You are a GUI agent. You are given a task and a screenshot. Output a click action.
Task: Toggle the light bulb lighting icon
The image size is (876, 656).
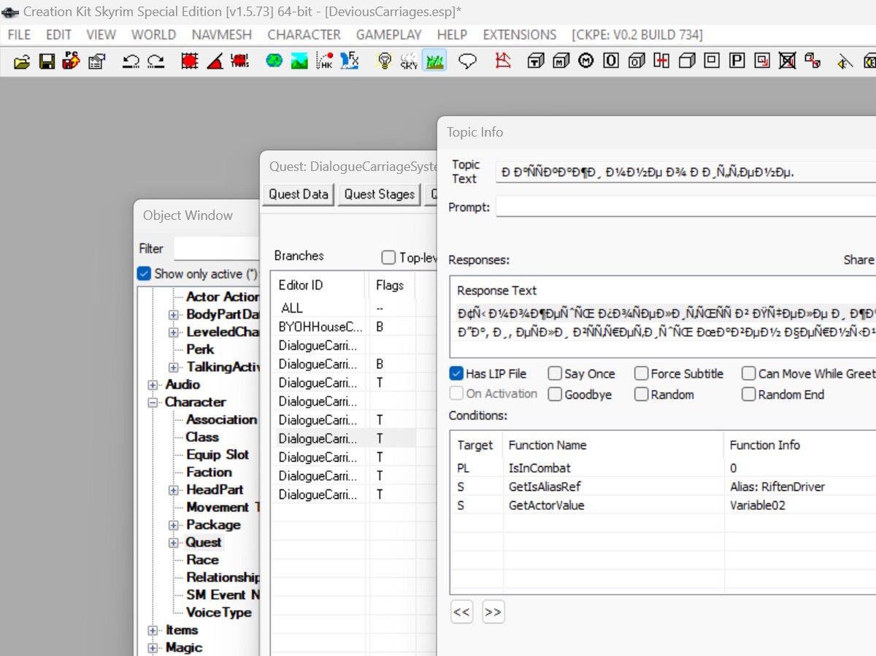pos(384,61)
